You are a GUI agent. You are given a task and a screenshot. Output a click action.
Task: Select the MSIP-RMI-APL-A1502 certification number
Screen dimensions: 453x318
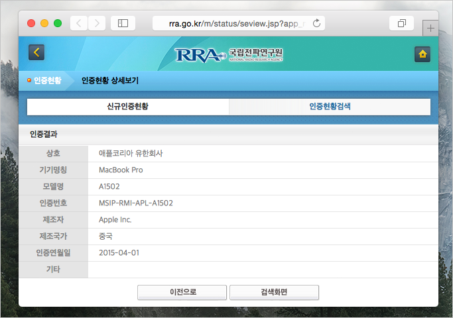click(x=136, y=203)
